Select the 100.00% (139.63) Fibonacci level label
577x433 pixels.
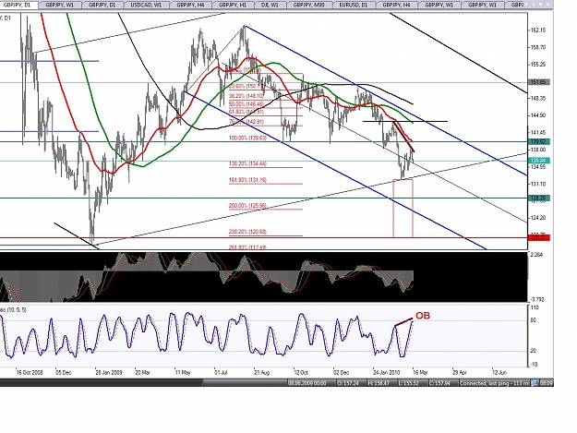click(247, 138)
